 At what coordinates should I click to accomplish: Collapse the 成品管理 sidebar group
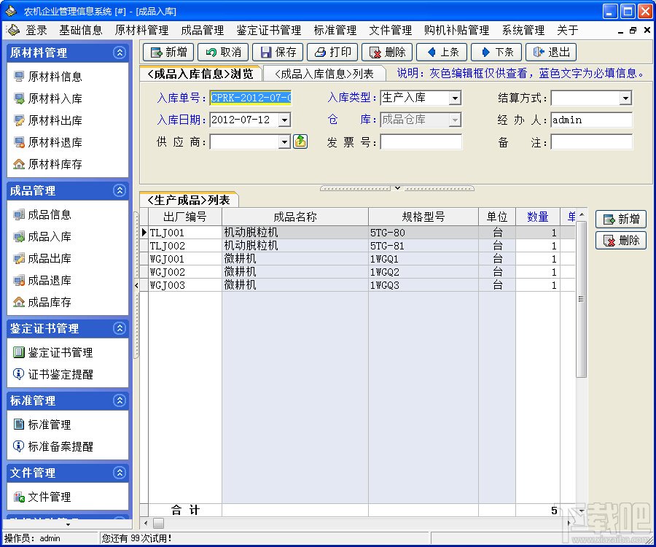coord(120,190)
